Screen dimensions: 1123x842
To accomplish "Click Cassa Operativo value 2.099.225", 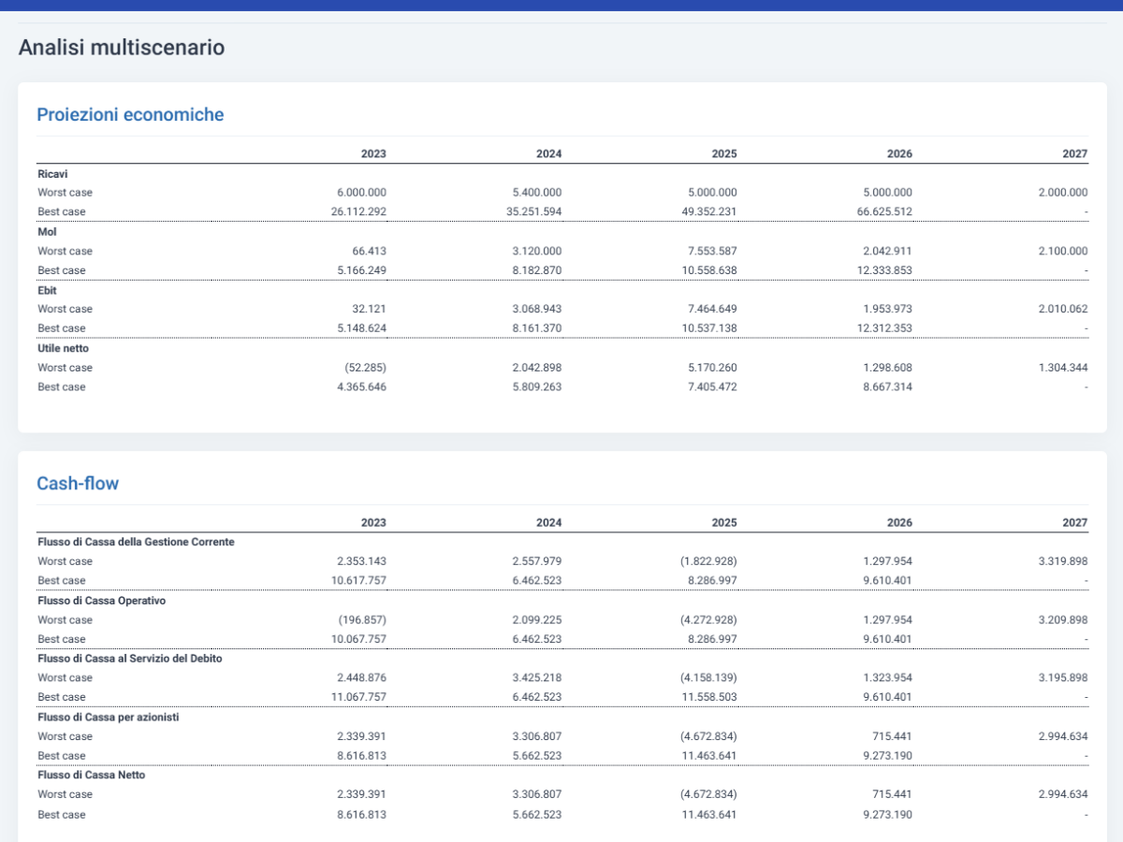I will point(537,619).
